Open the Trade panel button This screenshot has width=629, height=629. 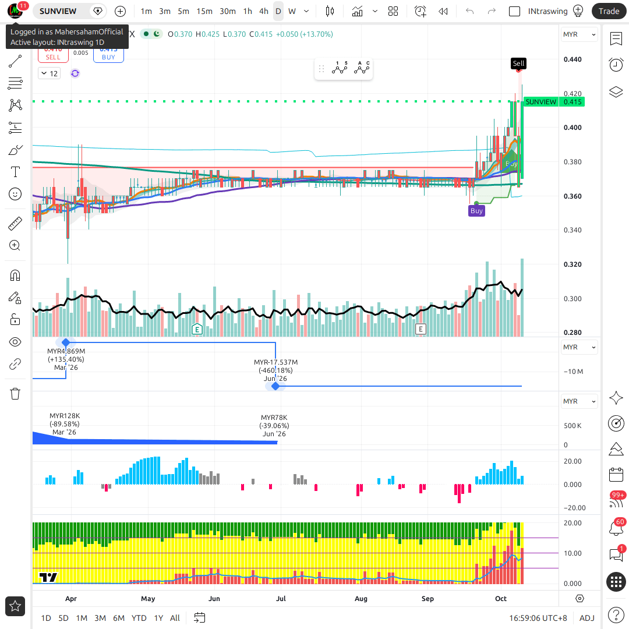pos(609,11)
